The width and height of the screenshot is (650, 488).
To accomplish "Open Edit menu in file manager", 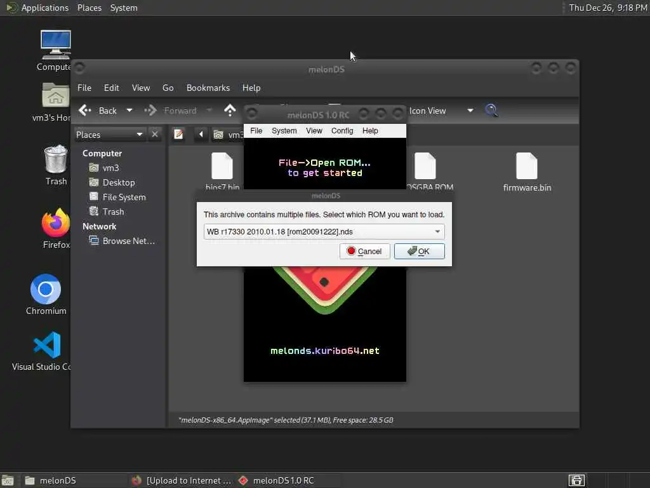I will (x=111, y=88).
